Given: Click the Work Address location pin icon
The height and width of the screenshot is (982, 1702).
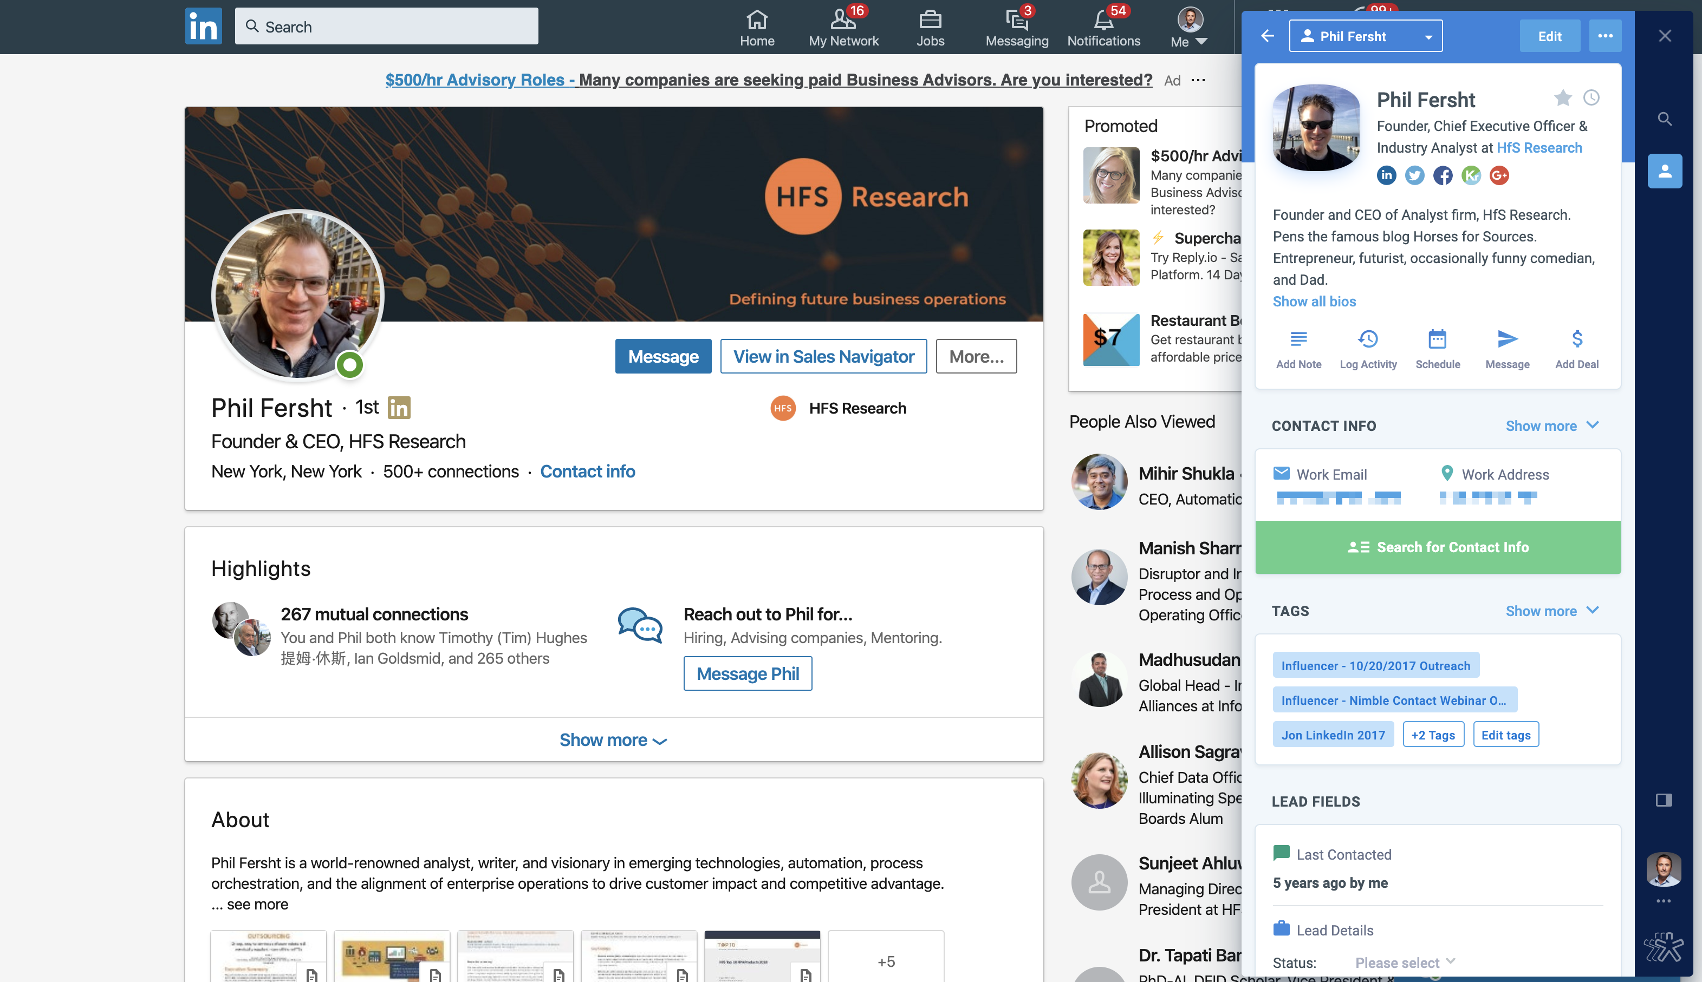Looking at the screenshot, I should click(1446, 473).
